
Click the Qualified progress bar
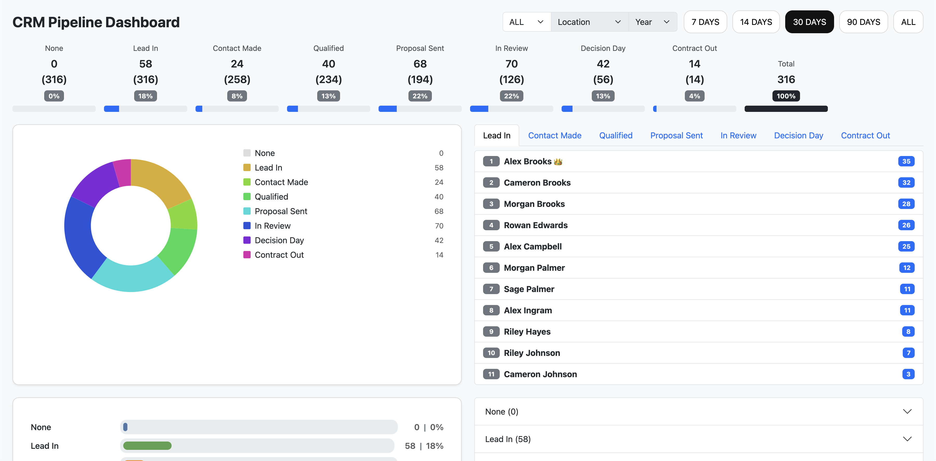(328, 109)
